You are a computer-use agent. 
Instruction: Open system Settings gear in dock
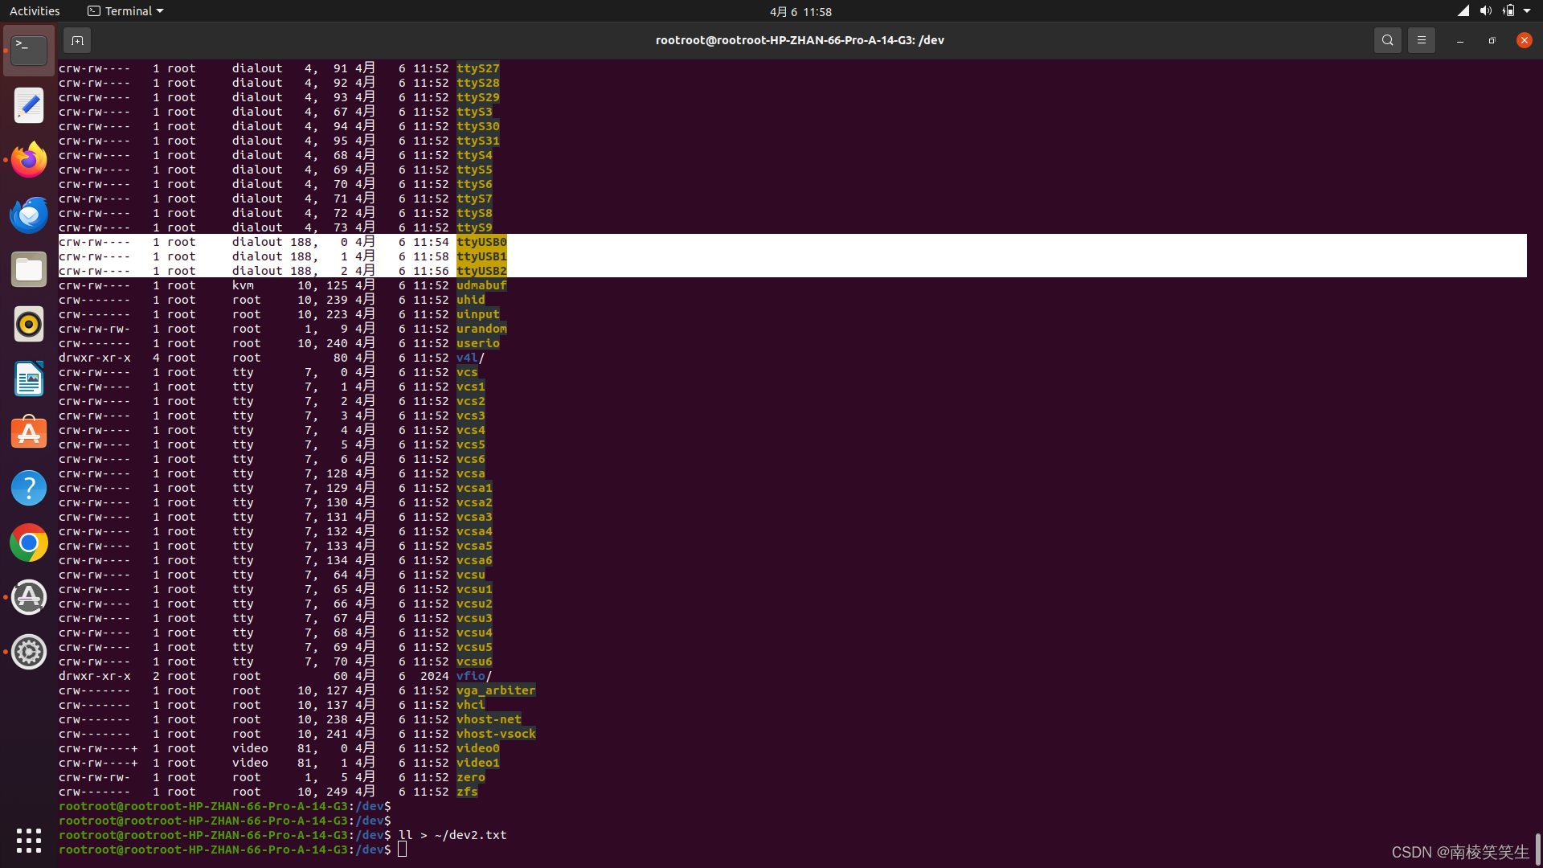tap(29, 652)
